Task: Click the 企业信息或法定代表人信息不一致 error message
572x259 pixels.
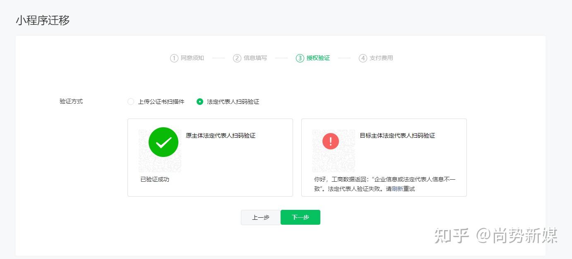Action: click(x=385, y=184)
